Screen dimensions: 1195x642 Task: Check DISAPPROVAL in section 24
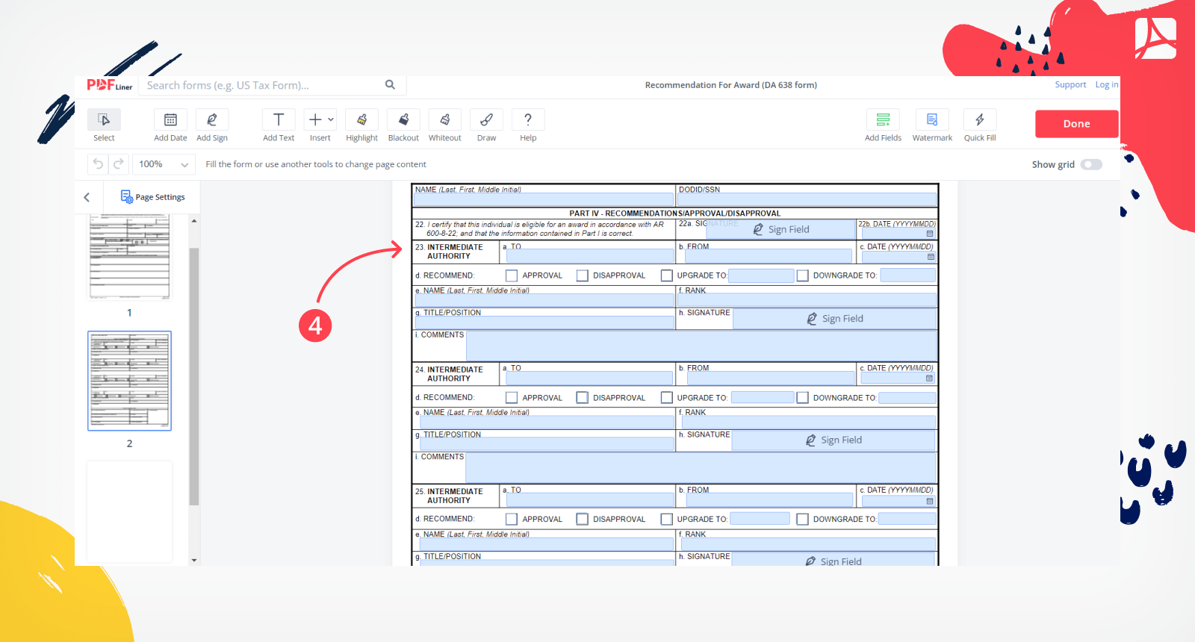(583, 398)
